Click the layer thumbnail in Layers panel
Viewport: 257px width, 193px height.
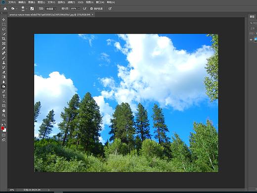(x=256, y=40)
